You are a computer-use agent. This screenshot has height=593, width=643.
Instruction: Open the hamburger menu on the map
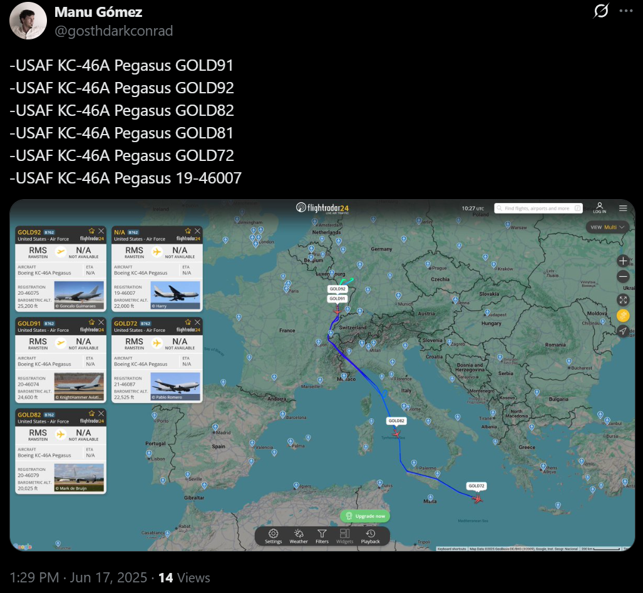(x=623, y=208)
